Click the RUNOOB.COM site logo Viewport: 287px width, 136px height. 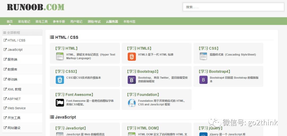click(x=36, y=7)
